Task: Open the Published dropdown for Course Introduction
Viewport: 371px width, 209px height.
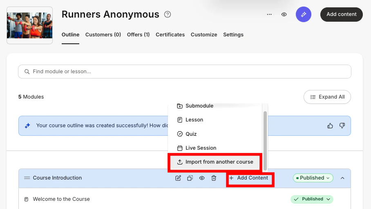Action: point(313,178)
